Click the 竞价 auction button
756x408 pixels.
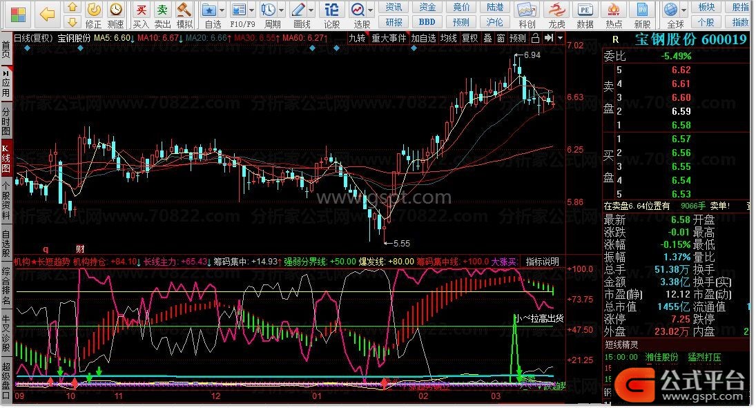[x=461, y=7]
